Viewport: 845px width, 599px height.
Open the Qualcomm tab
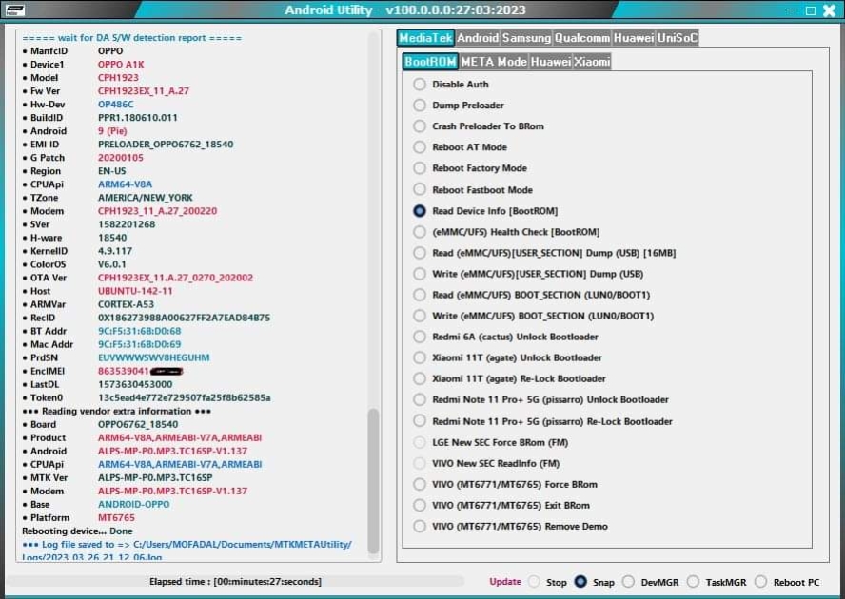pos(582,38)
